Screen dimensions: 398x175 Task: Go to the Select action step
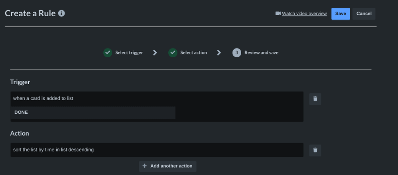193,52
